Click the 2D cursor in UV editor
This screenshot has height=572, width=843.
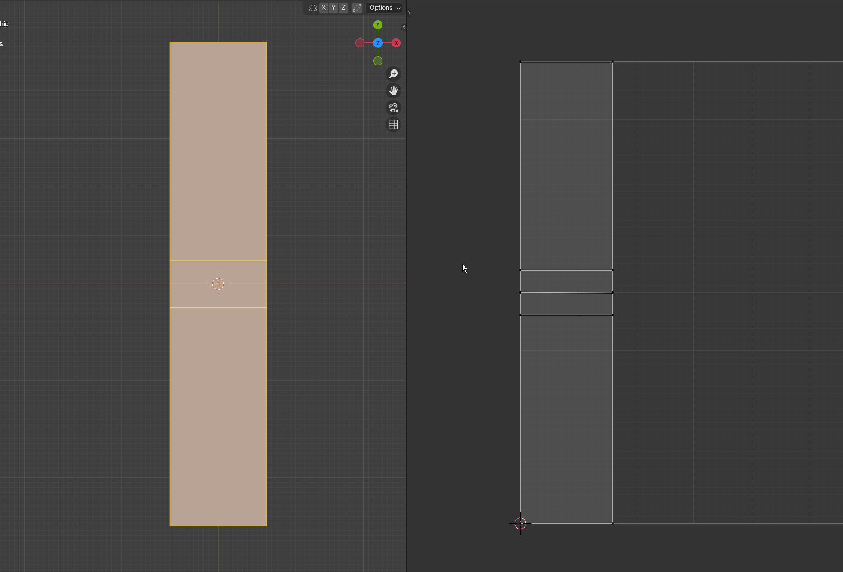click(x=520, y=523)
